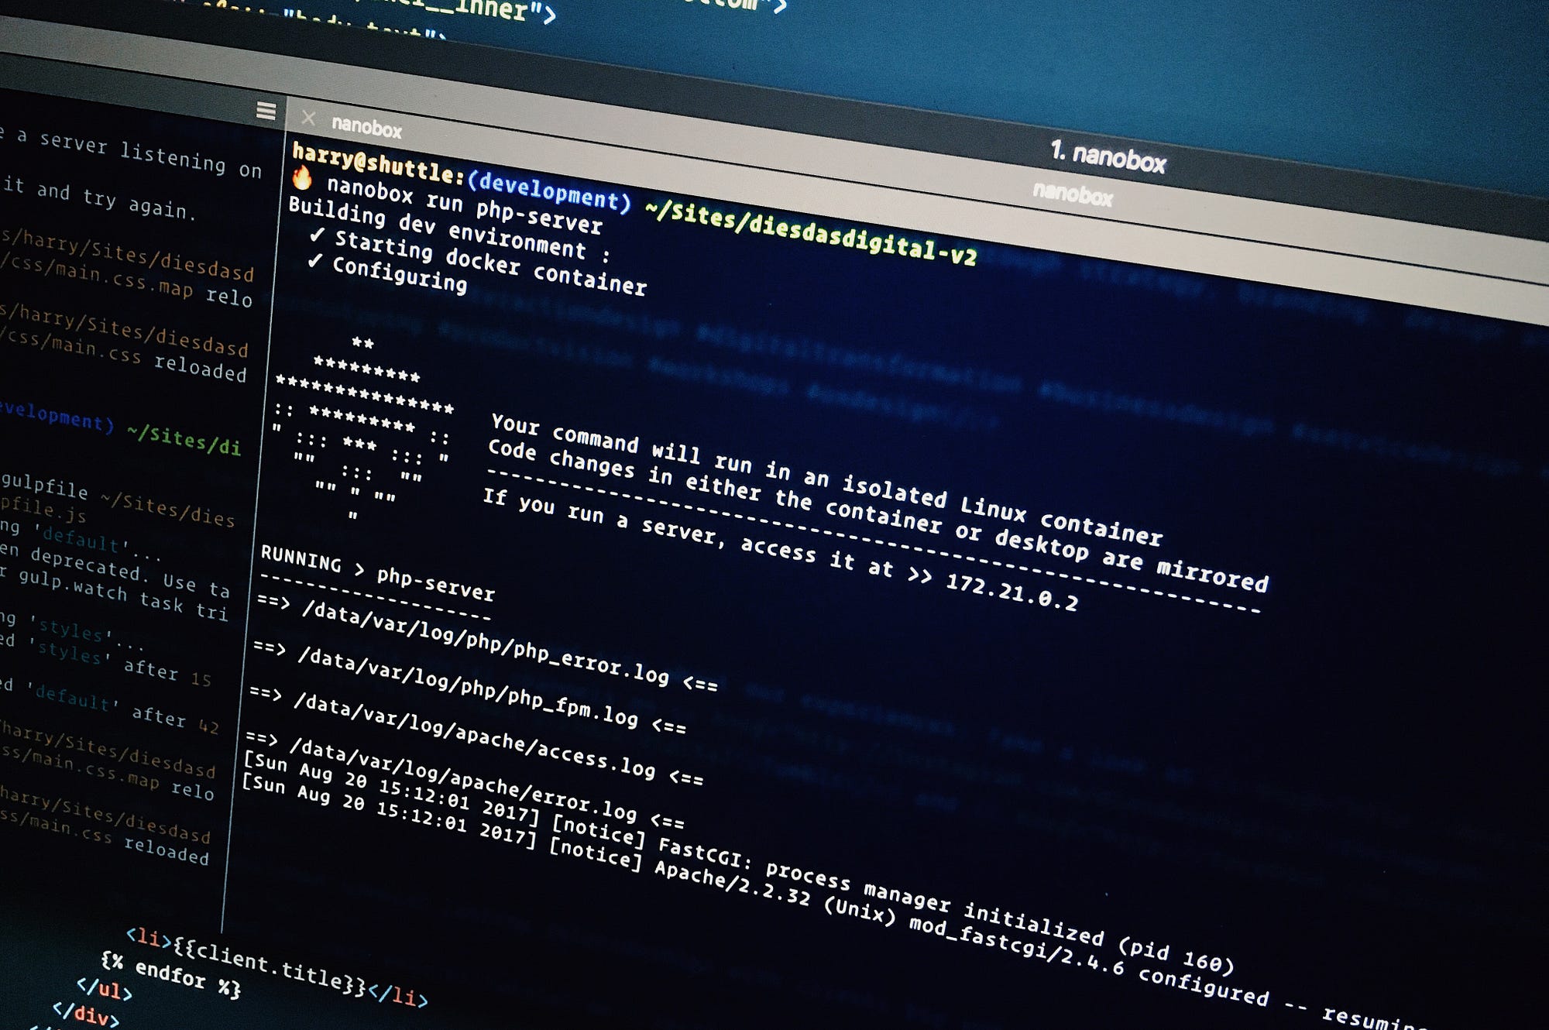Open the hamburger menu above the left pane
The width and height of the screenshot is (1549, 1030).
click(266, 112)
